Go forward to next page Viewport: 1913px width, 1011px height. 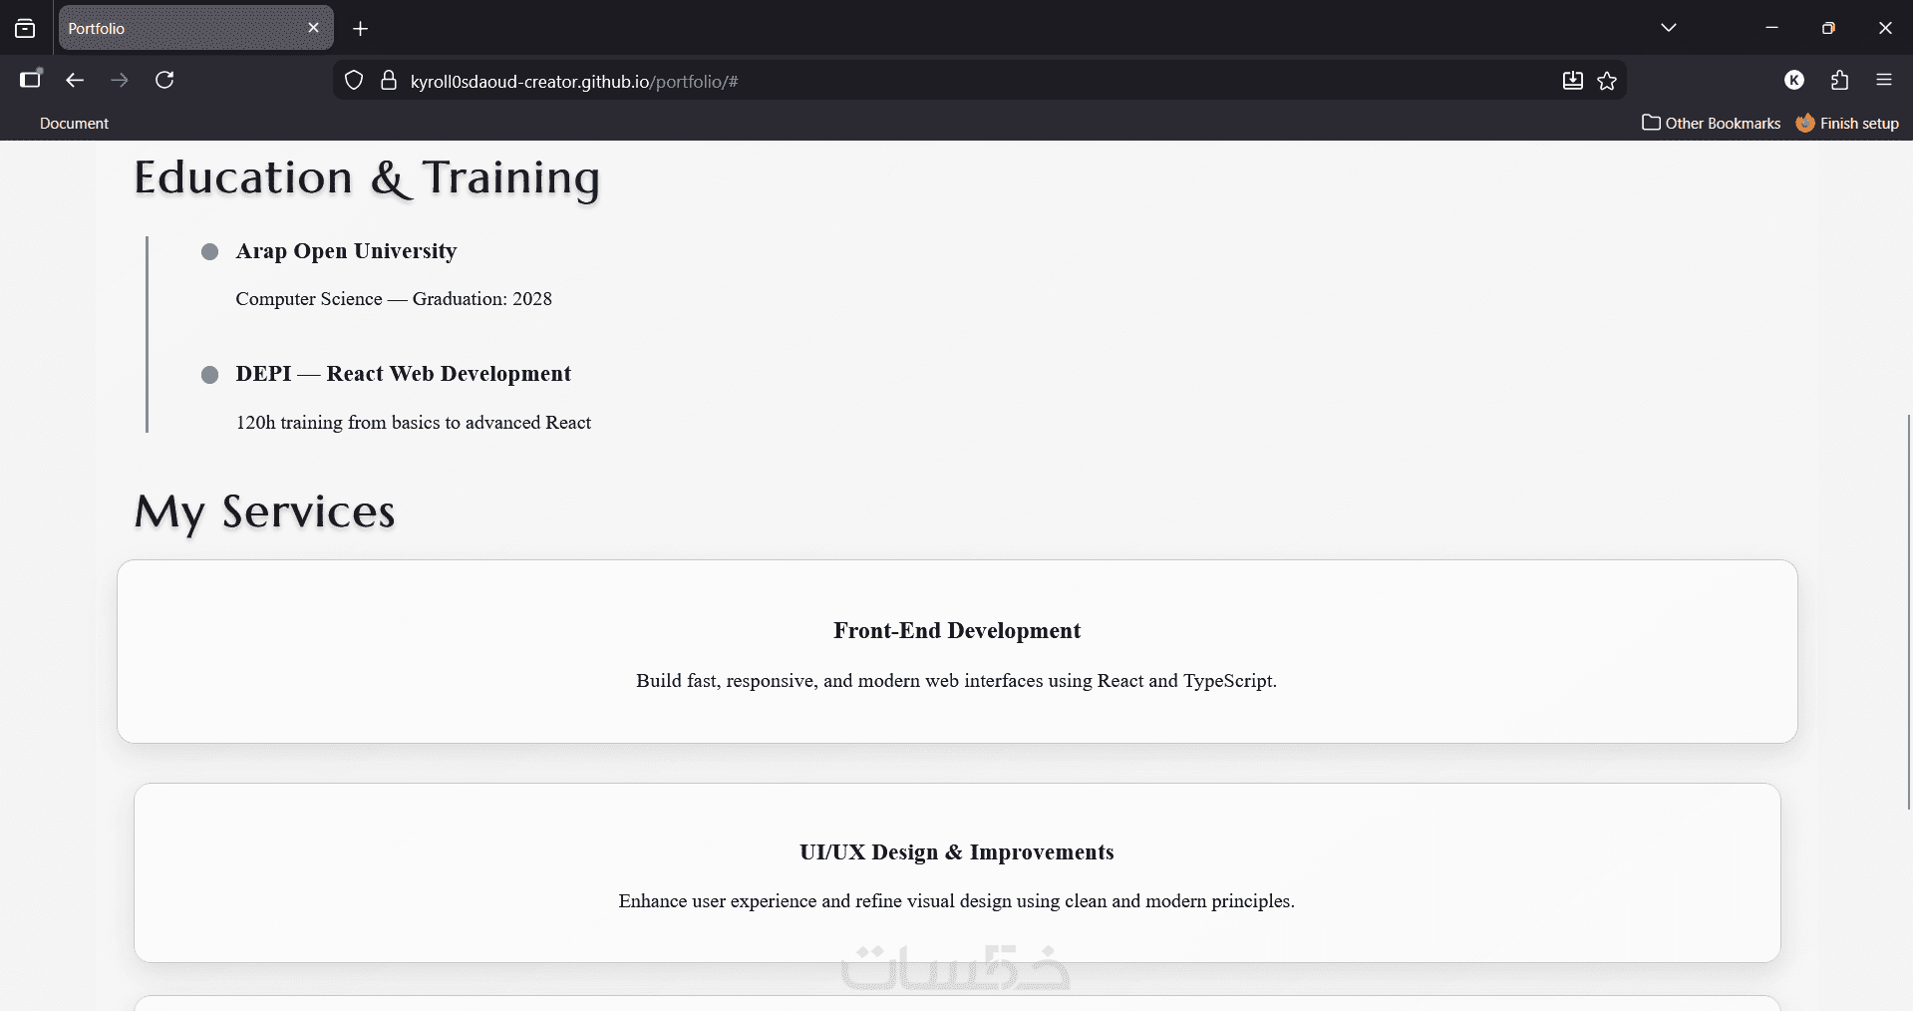coord(120,80)
